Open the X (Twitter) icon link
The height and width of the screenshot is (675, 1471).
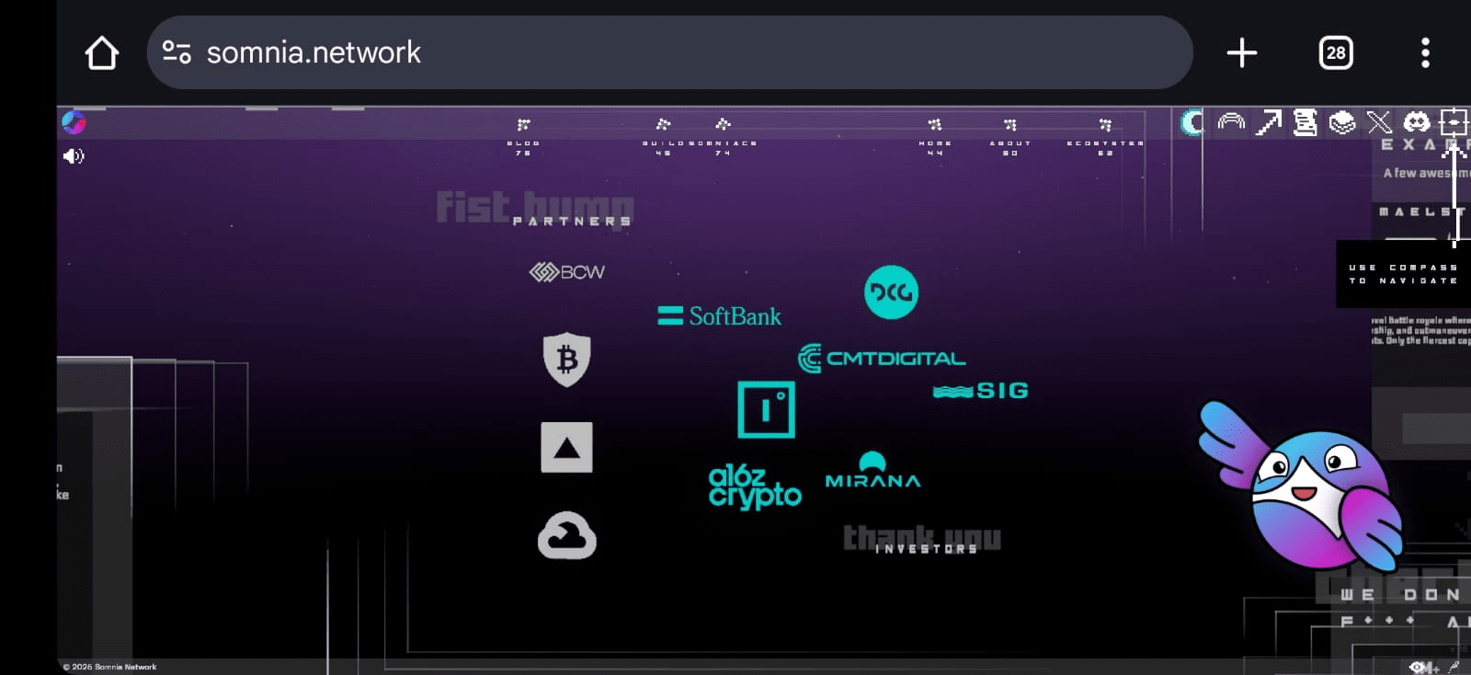(x=1379, y=122)
